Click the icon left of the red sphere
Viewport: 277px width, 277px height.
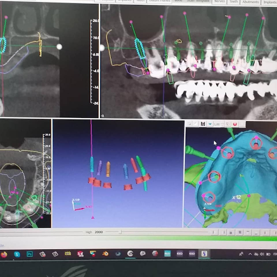coord(228,124)
